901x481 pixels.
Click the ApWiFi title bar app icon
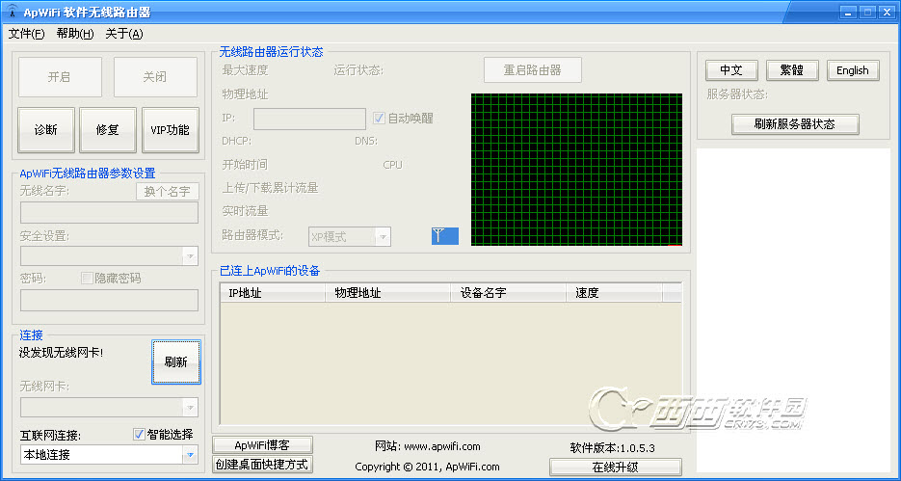pyautogui.click(x=13, y=11)
